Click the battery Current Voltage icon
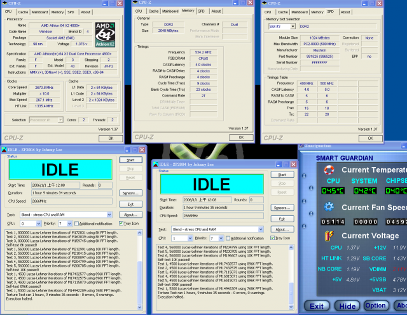Viewport: 407px width, 315px height. [329, 236]
